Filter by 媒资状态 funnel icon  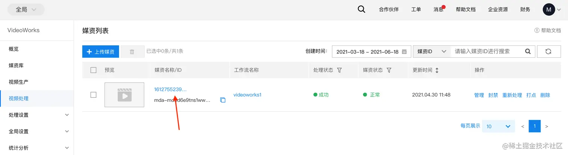(389, 70)
